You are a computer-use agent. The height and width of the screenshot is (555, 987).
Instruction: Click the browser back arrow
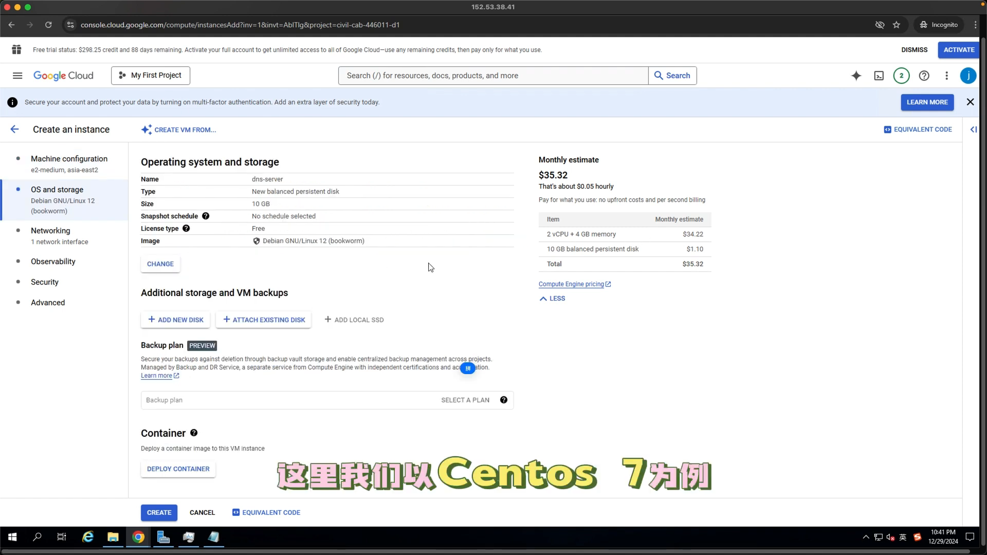tap(11, 25)
